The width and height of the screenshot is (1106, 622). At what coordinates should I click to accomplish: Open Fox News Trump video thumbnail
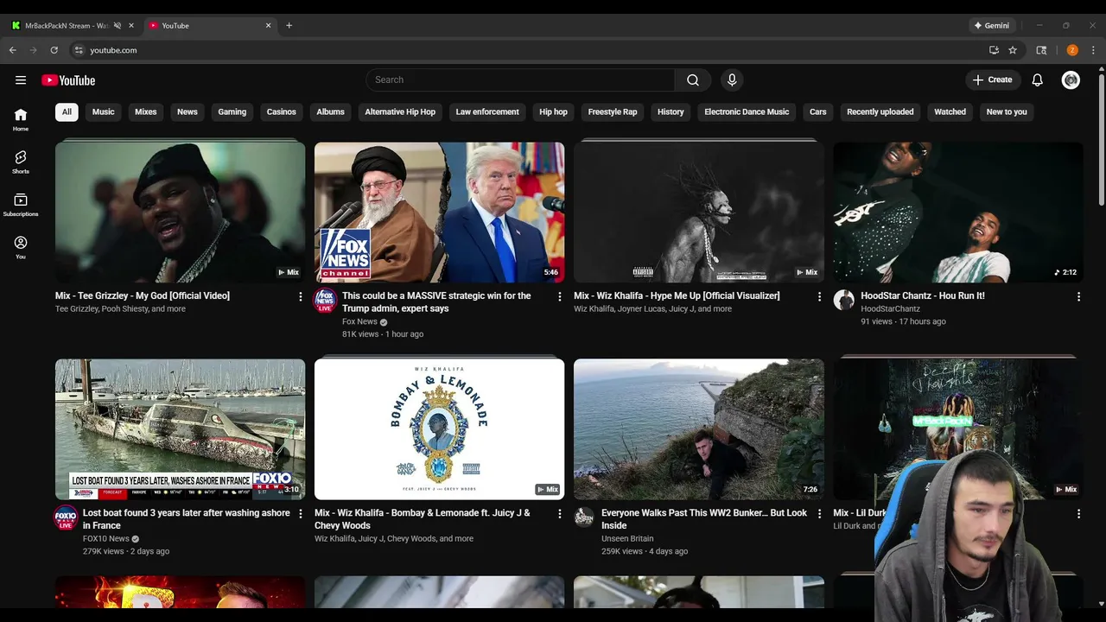439,213
